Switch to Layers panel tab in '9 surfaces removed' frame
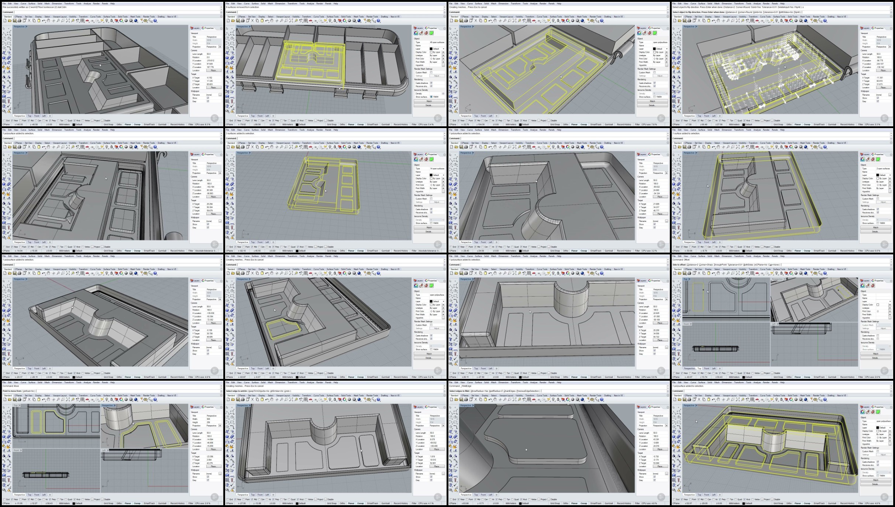The width and height of the screenshot is (895, 507). pyautogui.click(x=418, y=28)
